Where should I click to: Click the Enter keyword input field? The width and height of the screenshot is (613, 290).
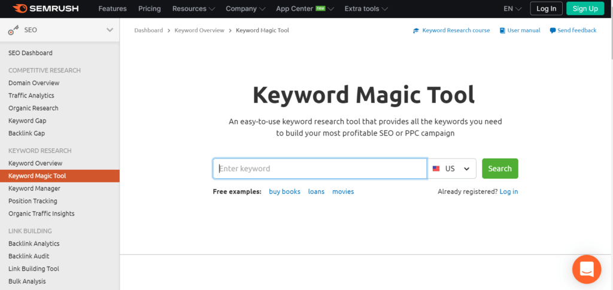(320, 169)
